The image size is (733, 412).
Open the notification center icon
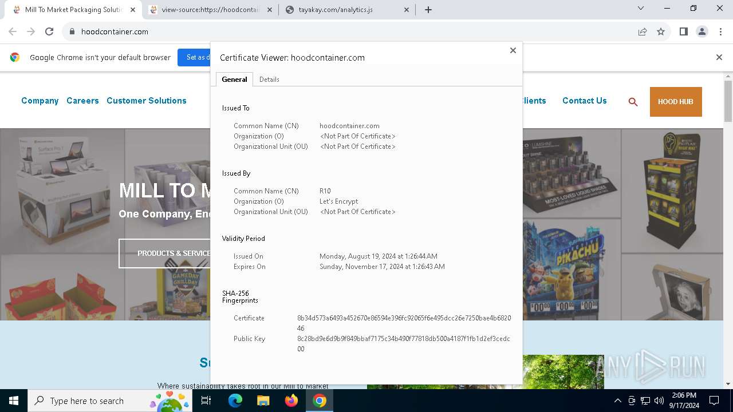[714, 401]
